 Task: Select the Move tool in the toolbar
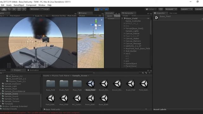pyautogui.click(x=4, y=9)
